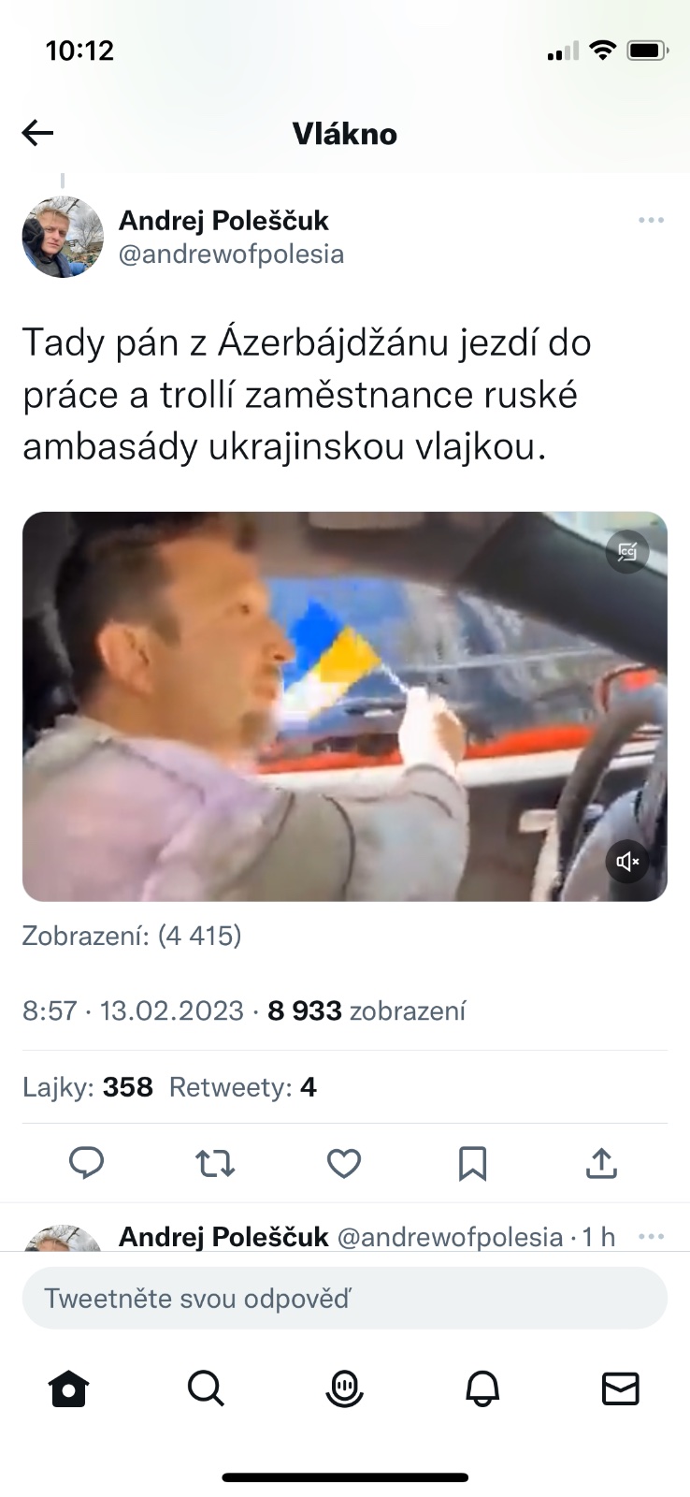Open the Search tab
The width and height of the screenshot is (690, 1497).
206,1388
